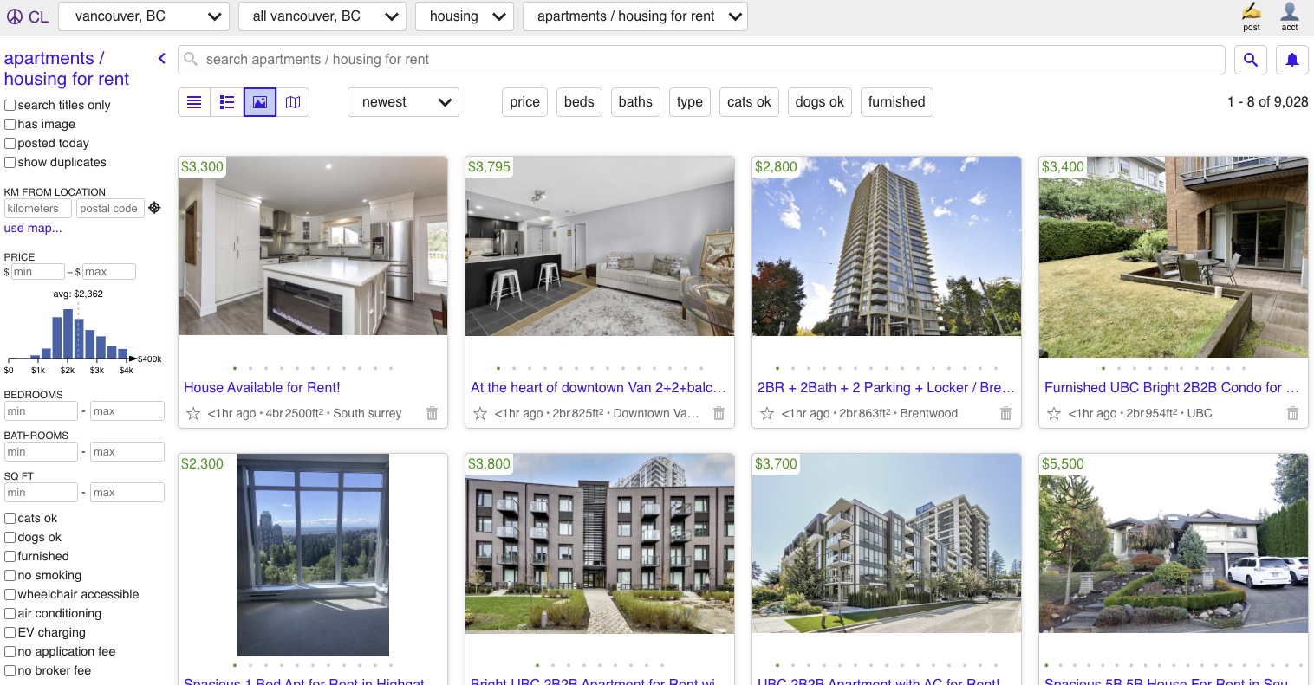
Task: Enable no smoking filter
Action: 10,575
